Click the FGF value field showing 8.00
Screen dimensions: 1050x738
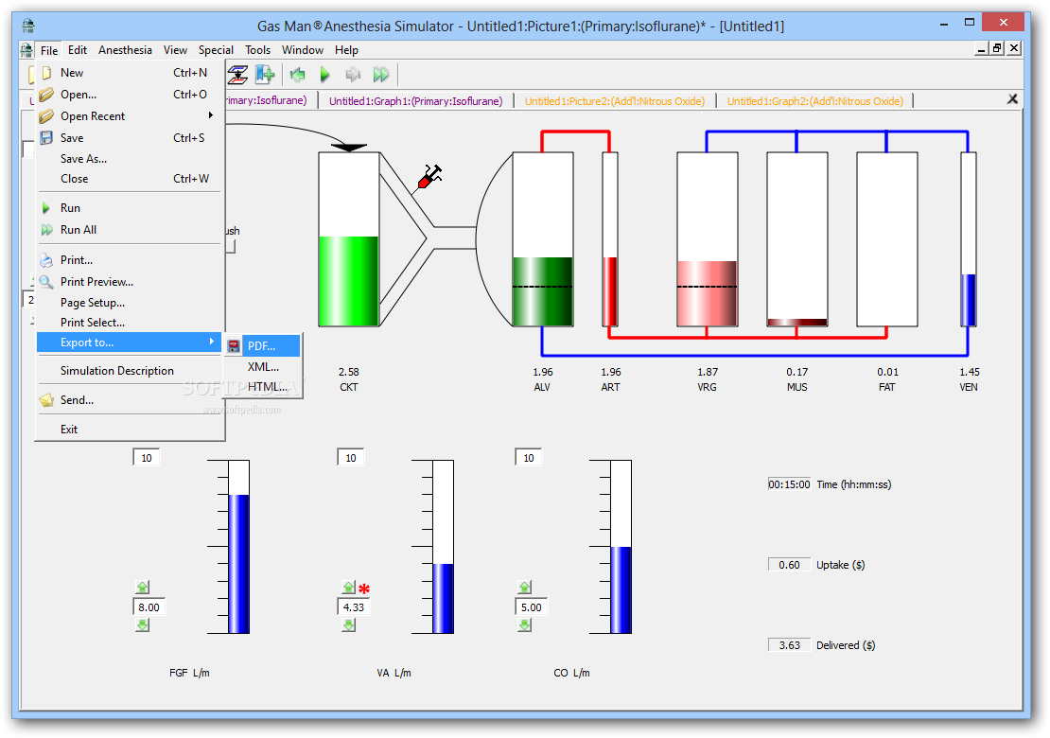click(x=149, y=606)
